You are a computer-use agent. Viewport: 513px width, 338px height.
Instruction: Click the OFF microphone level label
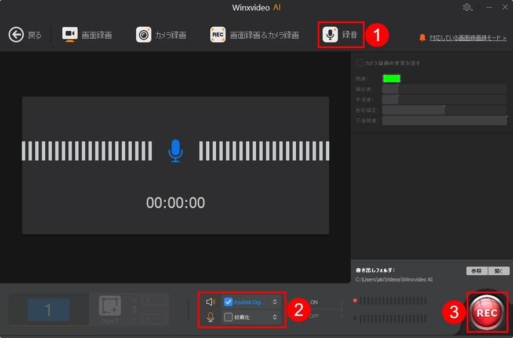click(x=314, y=316)
